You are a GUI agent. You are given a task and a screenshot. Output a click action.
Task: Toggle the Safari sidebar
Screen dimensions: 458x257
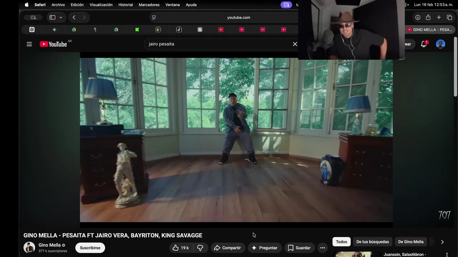(52, 17)
